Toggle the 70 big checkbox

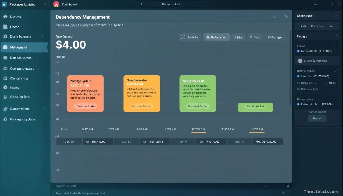pyautogui.click(x=326, y=83)
